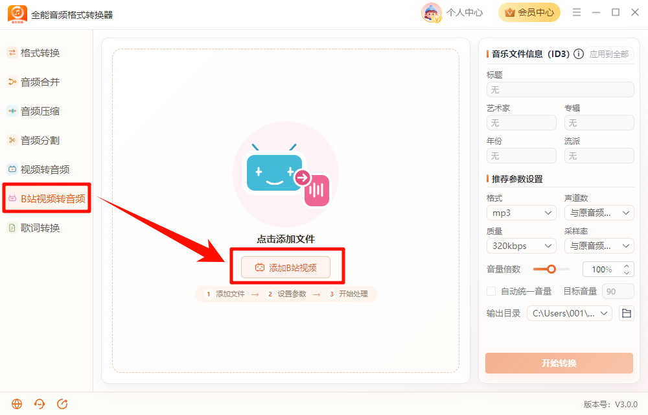Open 歌词转换 in the sidebar
Screen dimensions: 648x415
coord(40,228)
